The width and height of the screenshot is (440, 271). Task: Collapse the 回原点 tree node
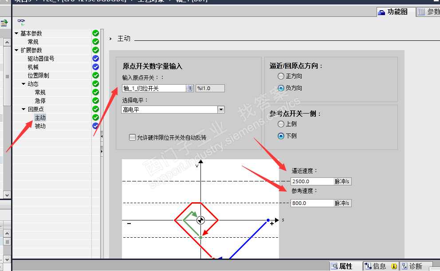coord(24,109)
